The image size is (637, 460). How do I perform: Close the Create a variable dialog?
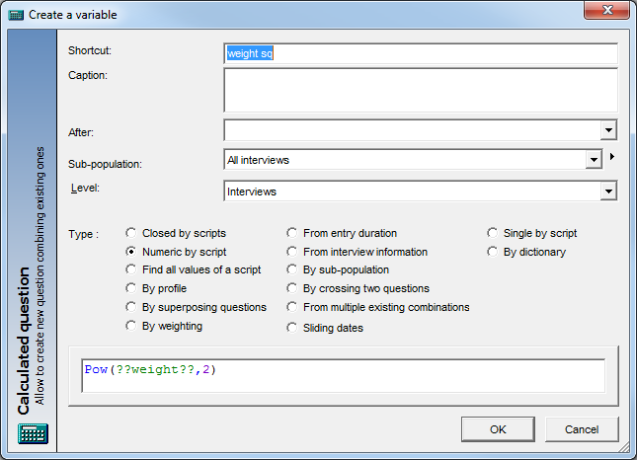606,10
